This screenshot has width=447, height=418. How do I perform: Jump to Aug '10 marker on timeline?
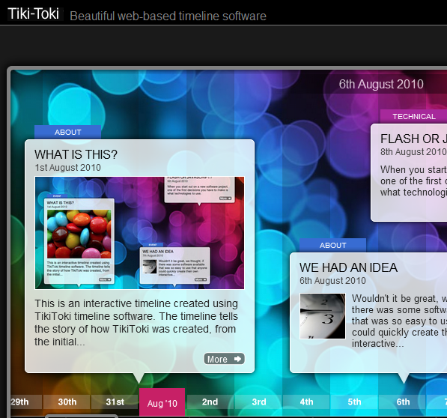(x=162, y=402)
